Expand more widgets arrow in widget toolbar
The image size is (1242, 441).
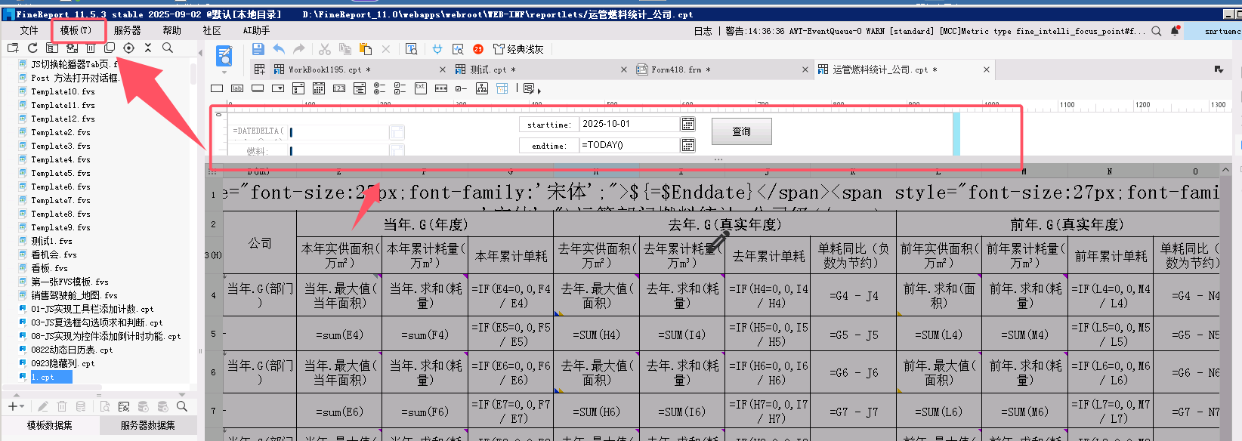(539, 90)
